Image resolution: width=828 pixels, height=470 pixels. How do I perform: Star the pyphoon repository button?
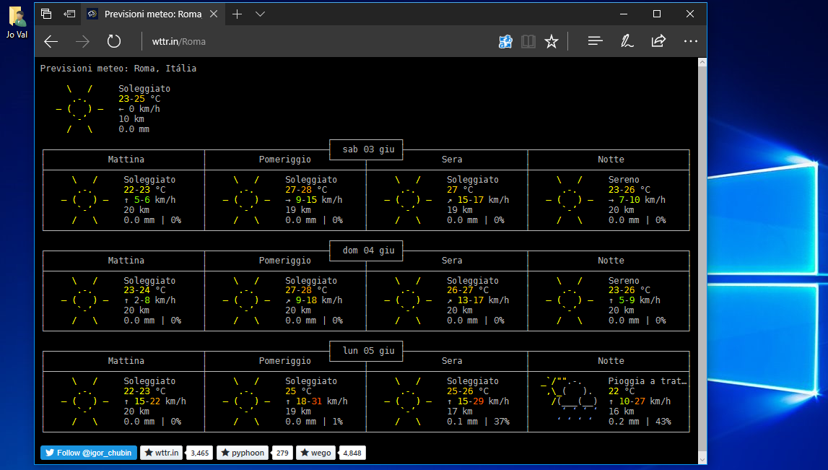tap(243, 453)
